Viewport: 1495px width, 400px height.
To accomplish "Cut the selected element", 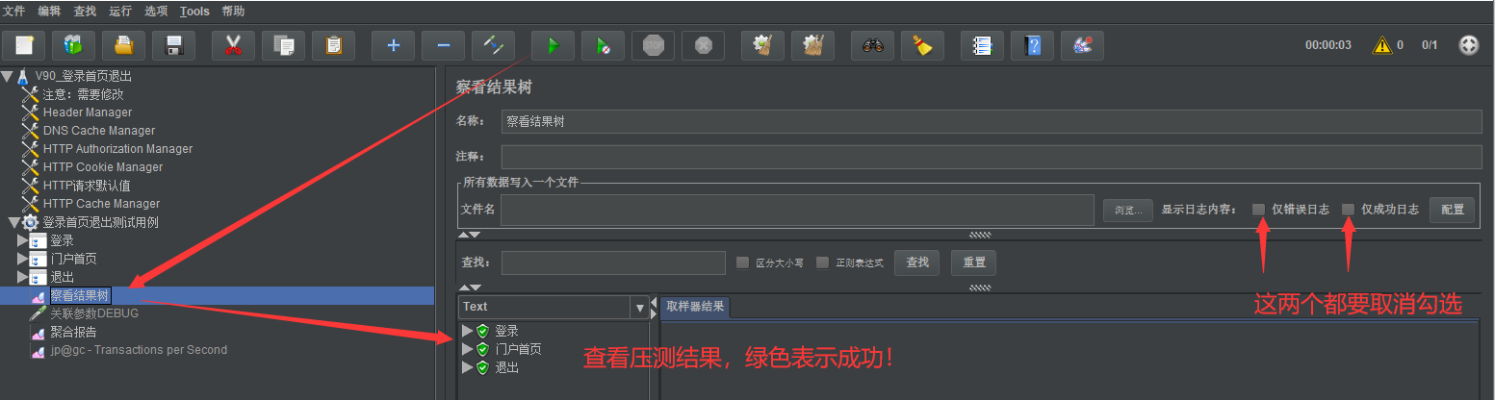I will pos(233,45).
